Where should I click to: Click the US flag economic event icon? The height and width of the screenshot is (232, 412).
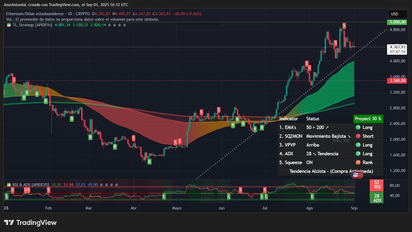[x=355, y=174]
